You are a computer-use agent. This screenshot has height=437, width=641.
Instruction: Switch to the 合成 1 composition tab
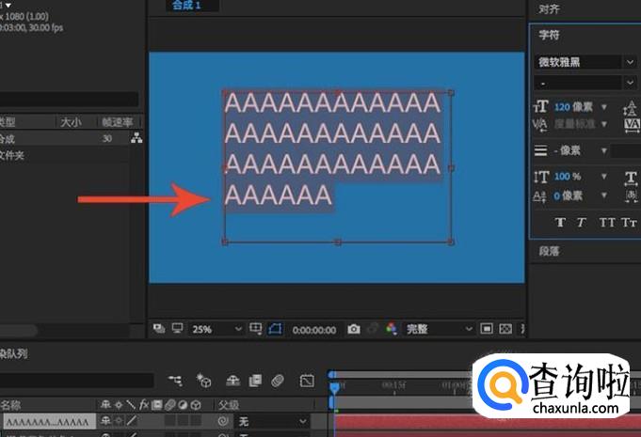pyautogui.click(x=186, y=6)
